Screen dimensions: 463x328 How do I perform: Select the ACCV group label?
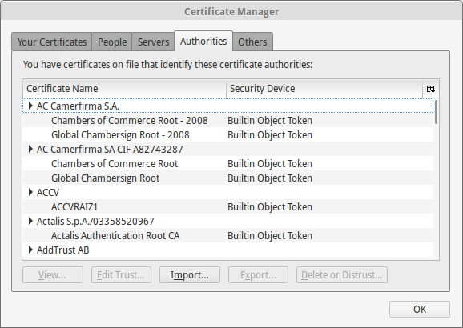[x=48, y=192]
